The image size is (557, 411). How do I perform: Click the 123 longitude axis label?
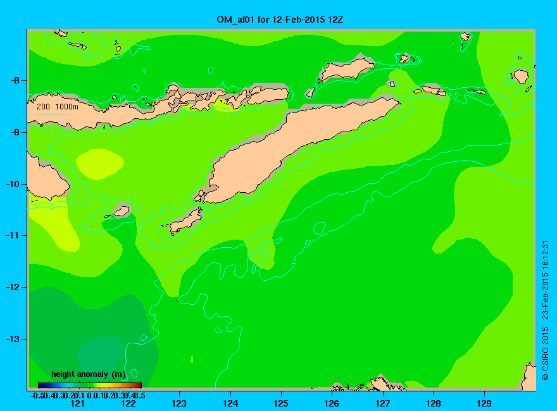click(x=179, y=403)
